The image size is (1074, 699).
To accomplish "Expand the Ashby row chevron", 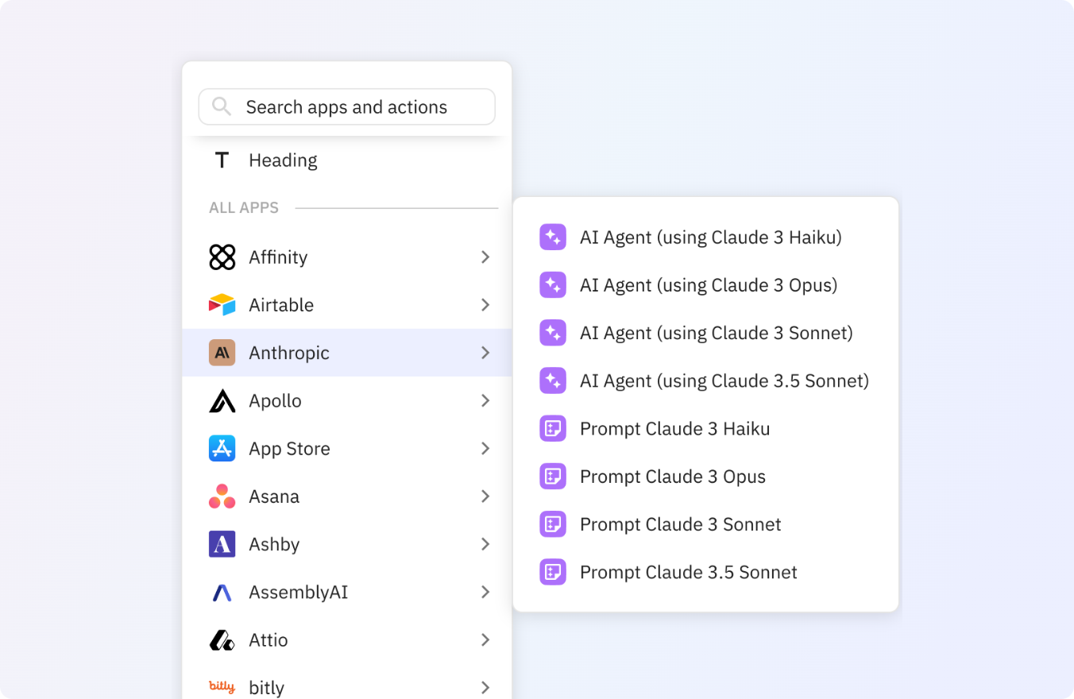I will (x=485, y=544).
